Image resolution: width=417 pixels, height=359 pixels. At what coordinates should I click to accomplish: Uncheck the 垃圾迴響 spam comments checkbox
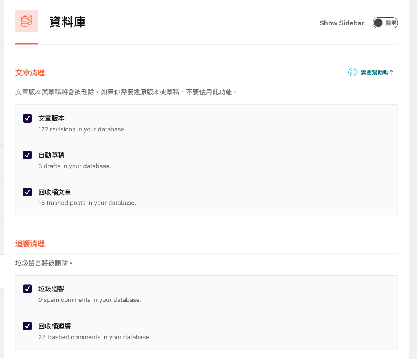(x=27, y=289)
